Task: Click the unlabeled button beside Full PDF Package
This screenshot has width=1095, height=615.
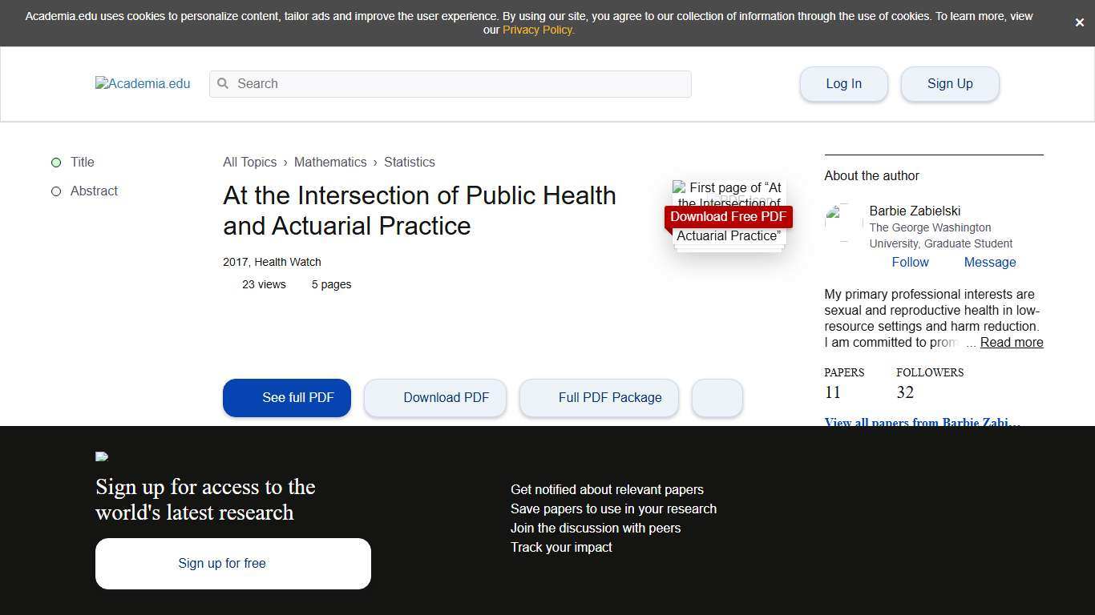Action: click(x=717, y=397)
